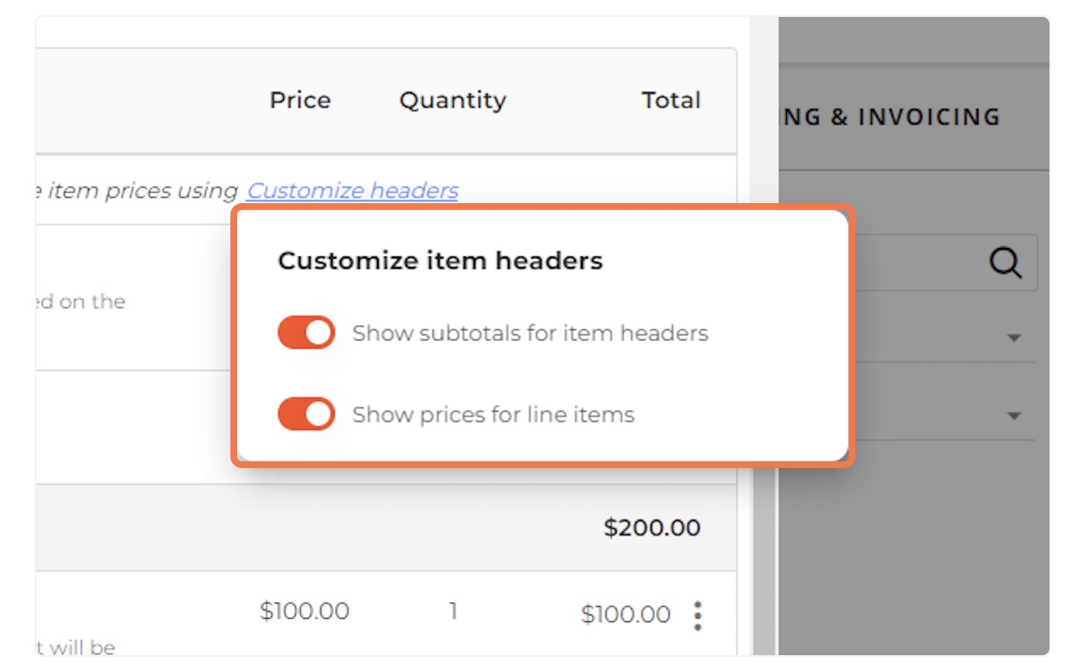
Task: Click the $200.00 header subtotal amount
Action: coord(652,527)
